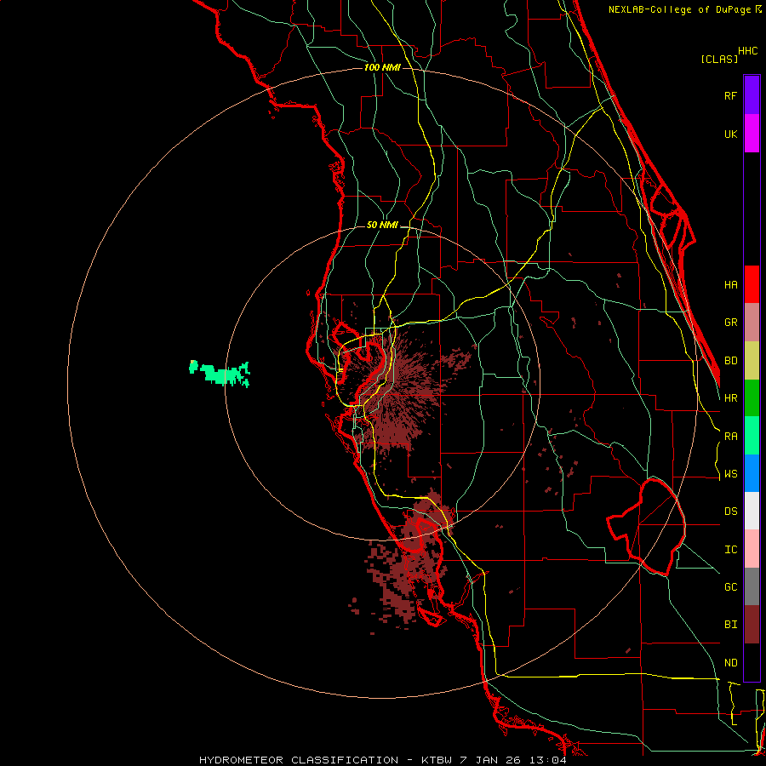
Task: Click the 'DS' legend label
Action: 730,511
